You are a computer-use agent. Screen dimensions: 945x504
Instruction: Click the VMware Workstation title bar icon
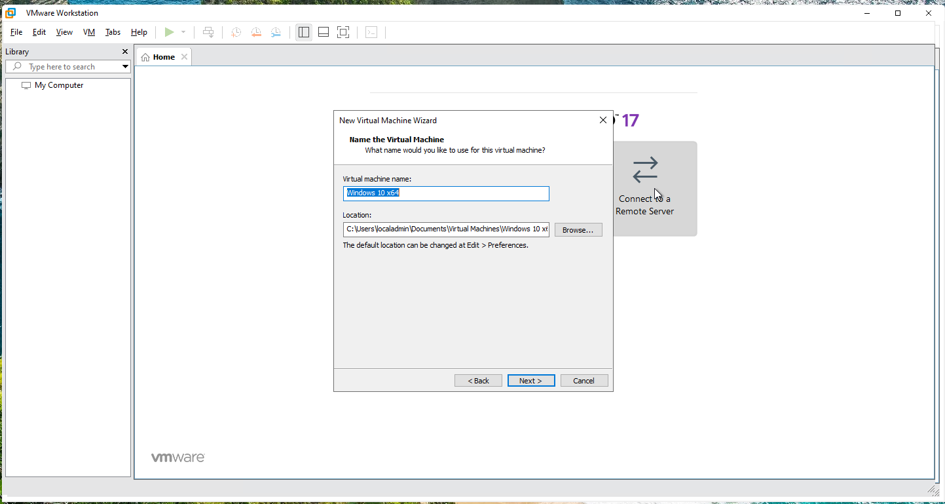10,13
